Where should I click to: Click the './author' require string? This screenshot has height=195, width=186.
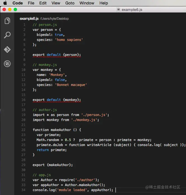pyautogui.click(x=85, y=180)
